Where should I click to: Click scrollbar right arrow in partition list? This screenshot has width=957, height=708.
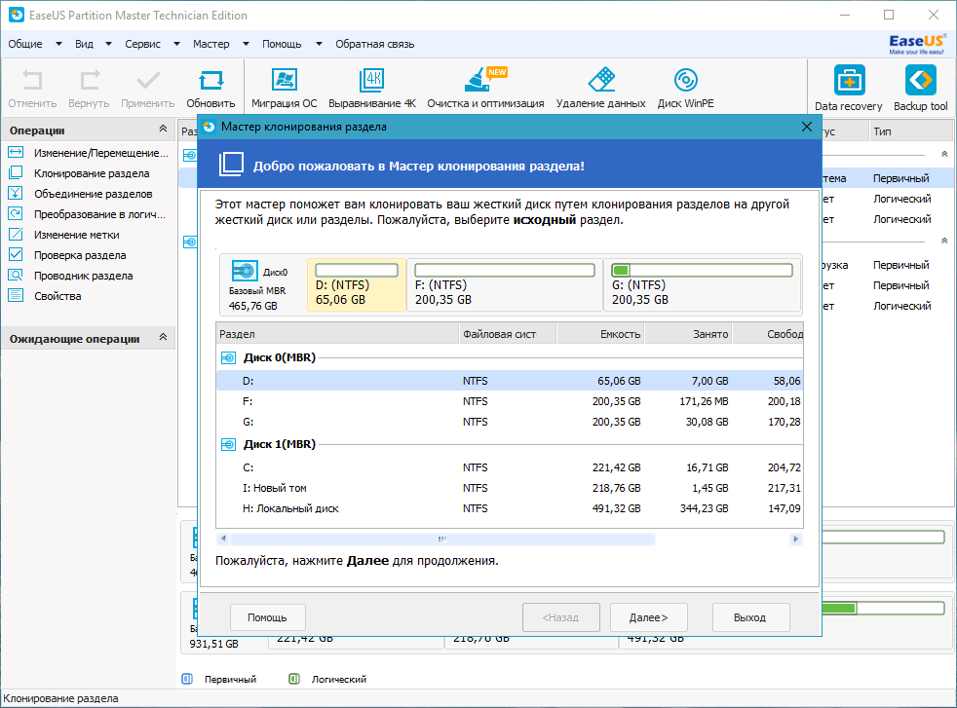pos(795,540)
